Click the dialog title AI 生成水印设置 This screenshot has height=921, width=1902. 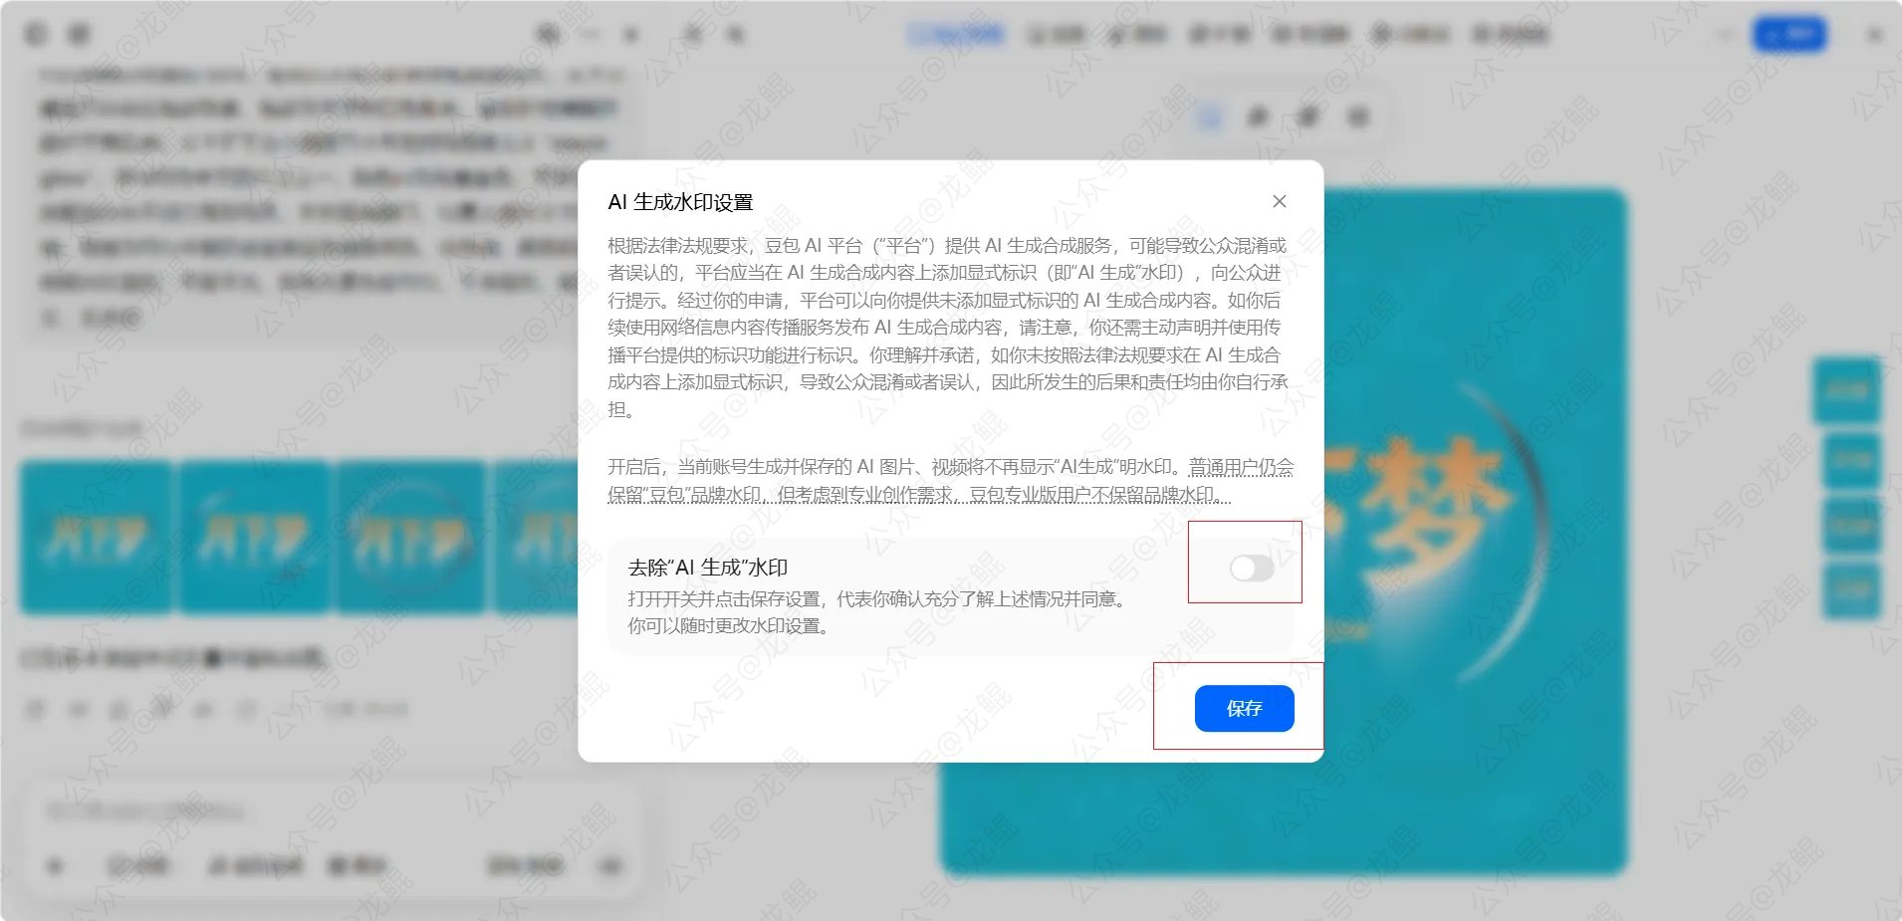[x=680, y=202]
